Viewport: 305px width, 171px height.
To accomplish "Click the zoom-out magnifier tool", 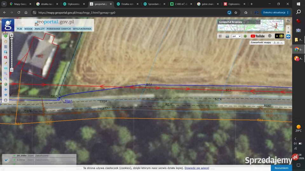I will click(6, 79).
